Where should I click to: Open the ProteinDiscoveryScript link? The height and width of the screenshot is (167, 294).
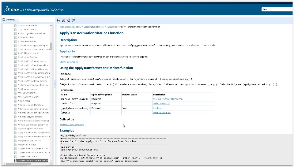(x=72, y=125)
